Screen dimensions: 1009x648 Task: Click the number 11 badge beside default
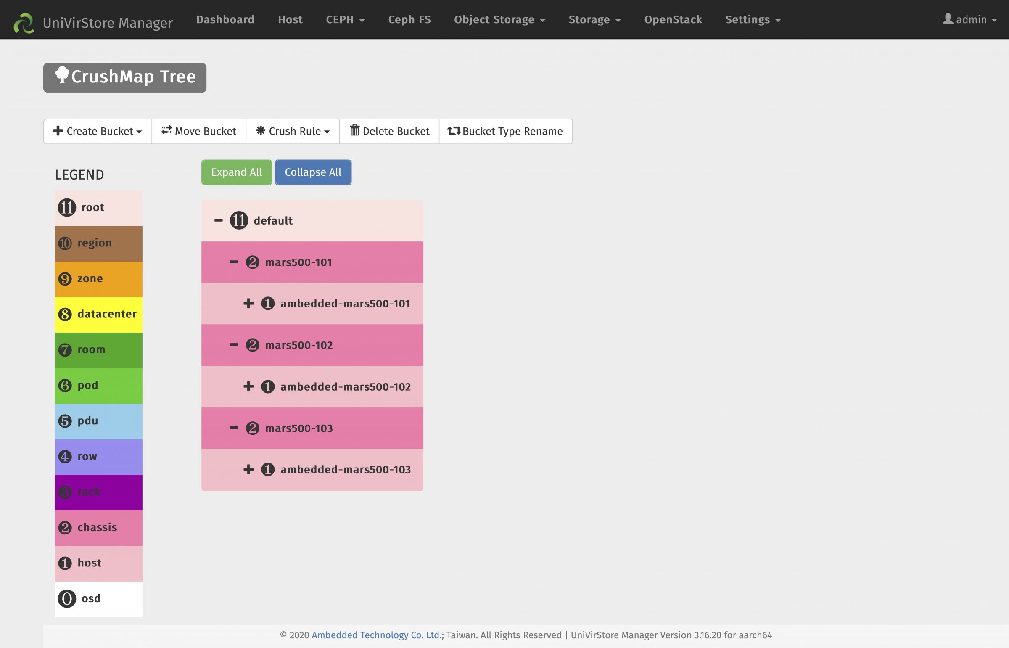[239, 220]
